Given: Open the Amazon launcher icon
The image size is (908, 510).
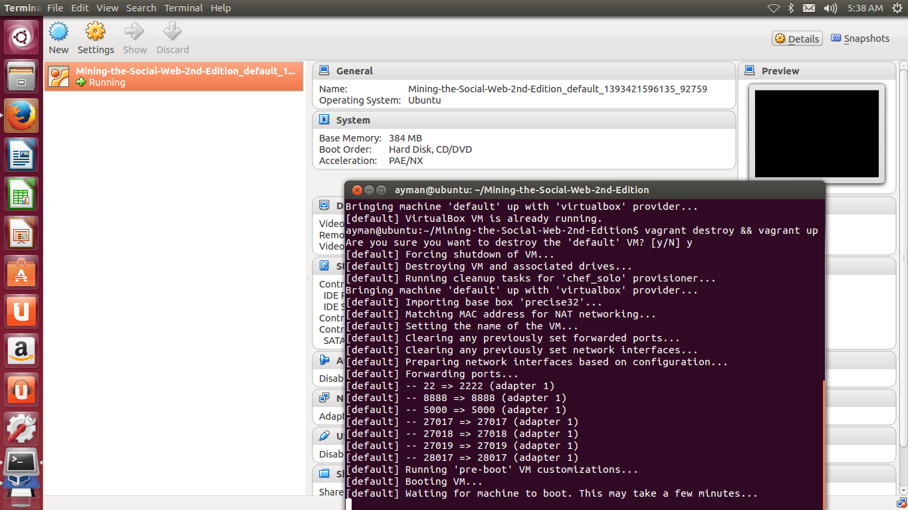Looking at the screenshot, I should [x=21, y=351].
